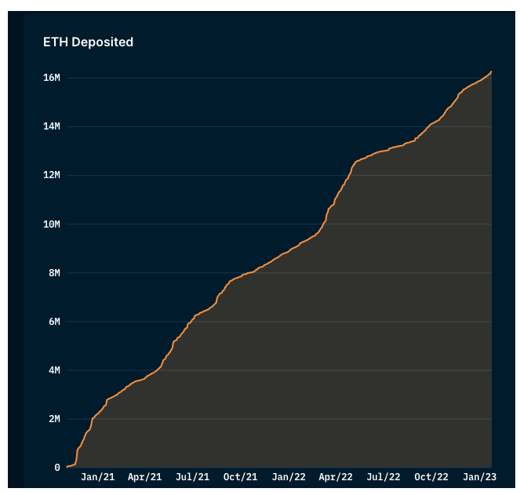The image size is (520, 492).
Task: Click the Jan/21 x-axis label
Action: (x=98, y=477)
